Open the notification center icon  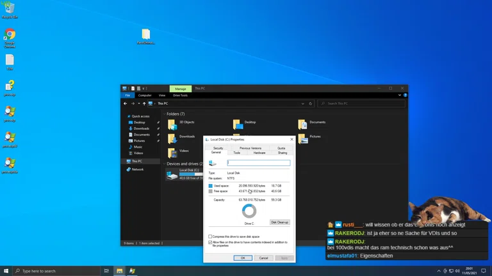click(x=484, y=271)
